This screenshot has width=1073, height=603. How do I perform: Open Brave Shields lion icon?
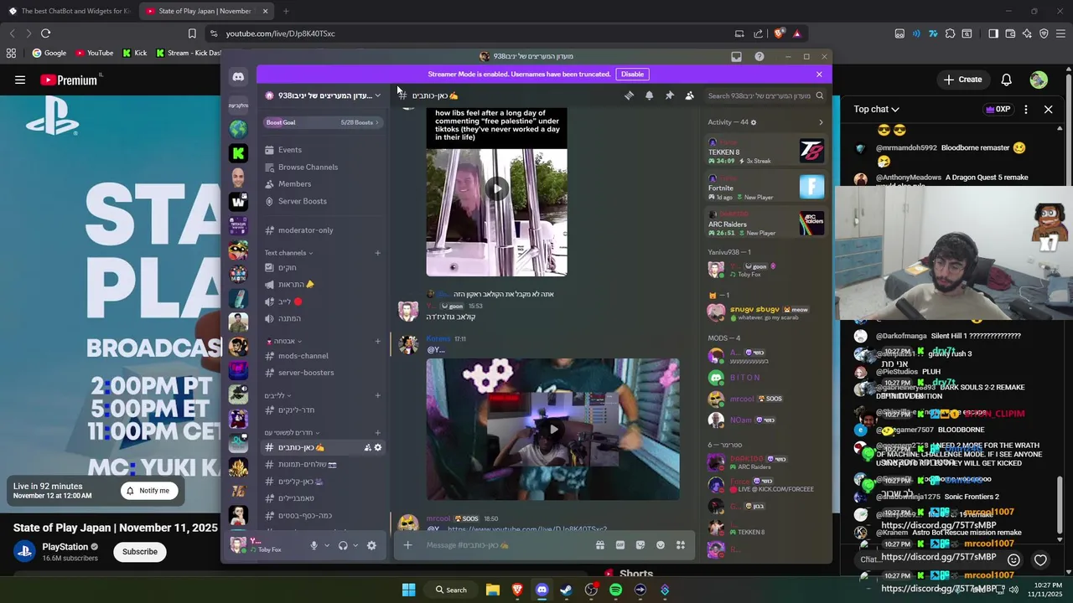pos(779,33)
